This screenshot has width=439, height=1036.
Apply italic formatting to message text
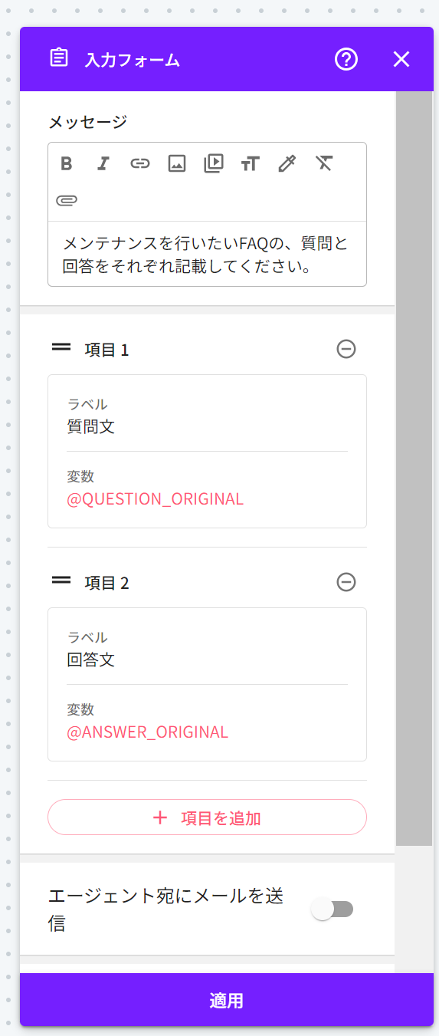(103, 163)
